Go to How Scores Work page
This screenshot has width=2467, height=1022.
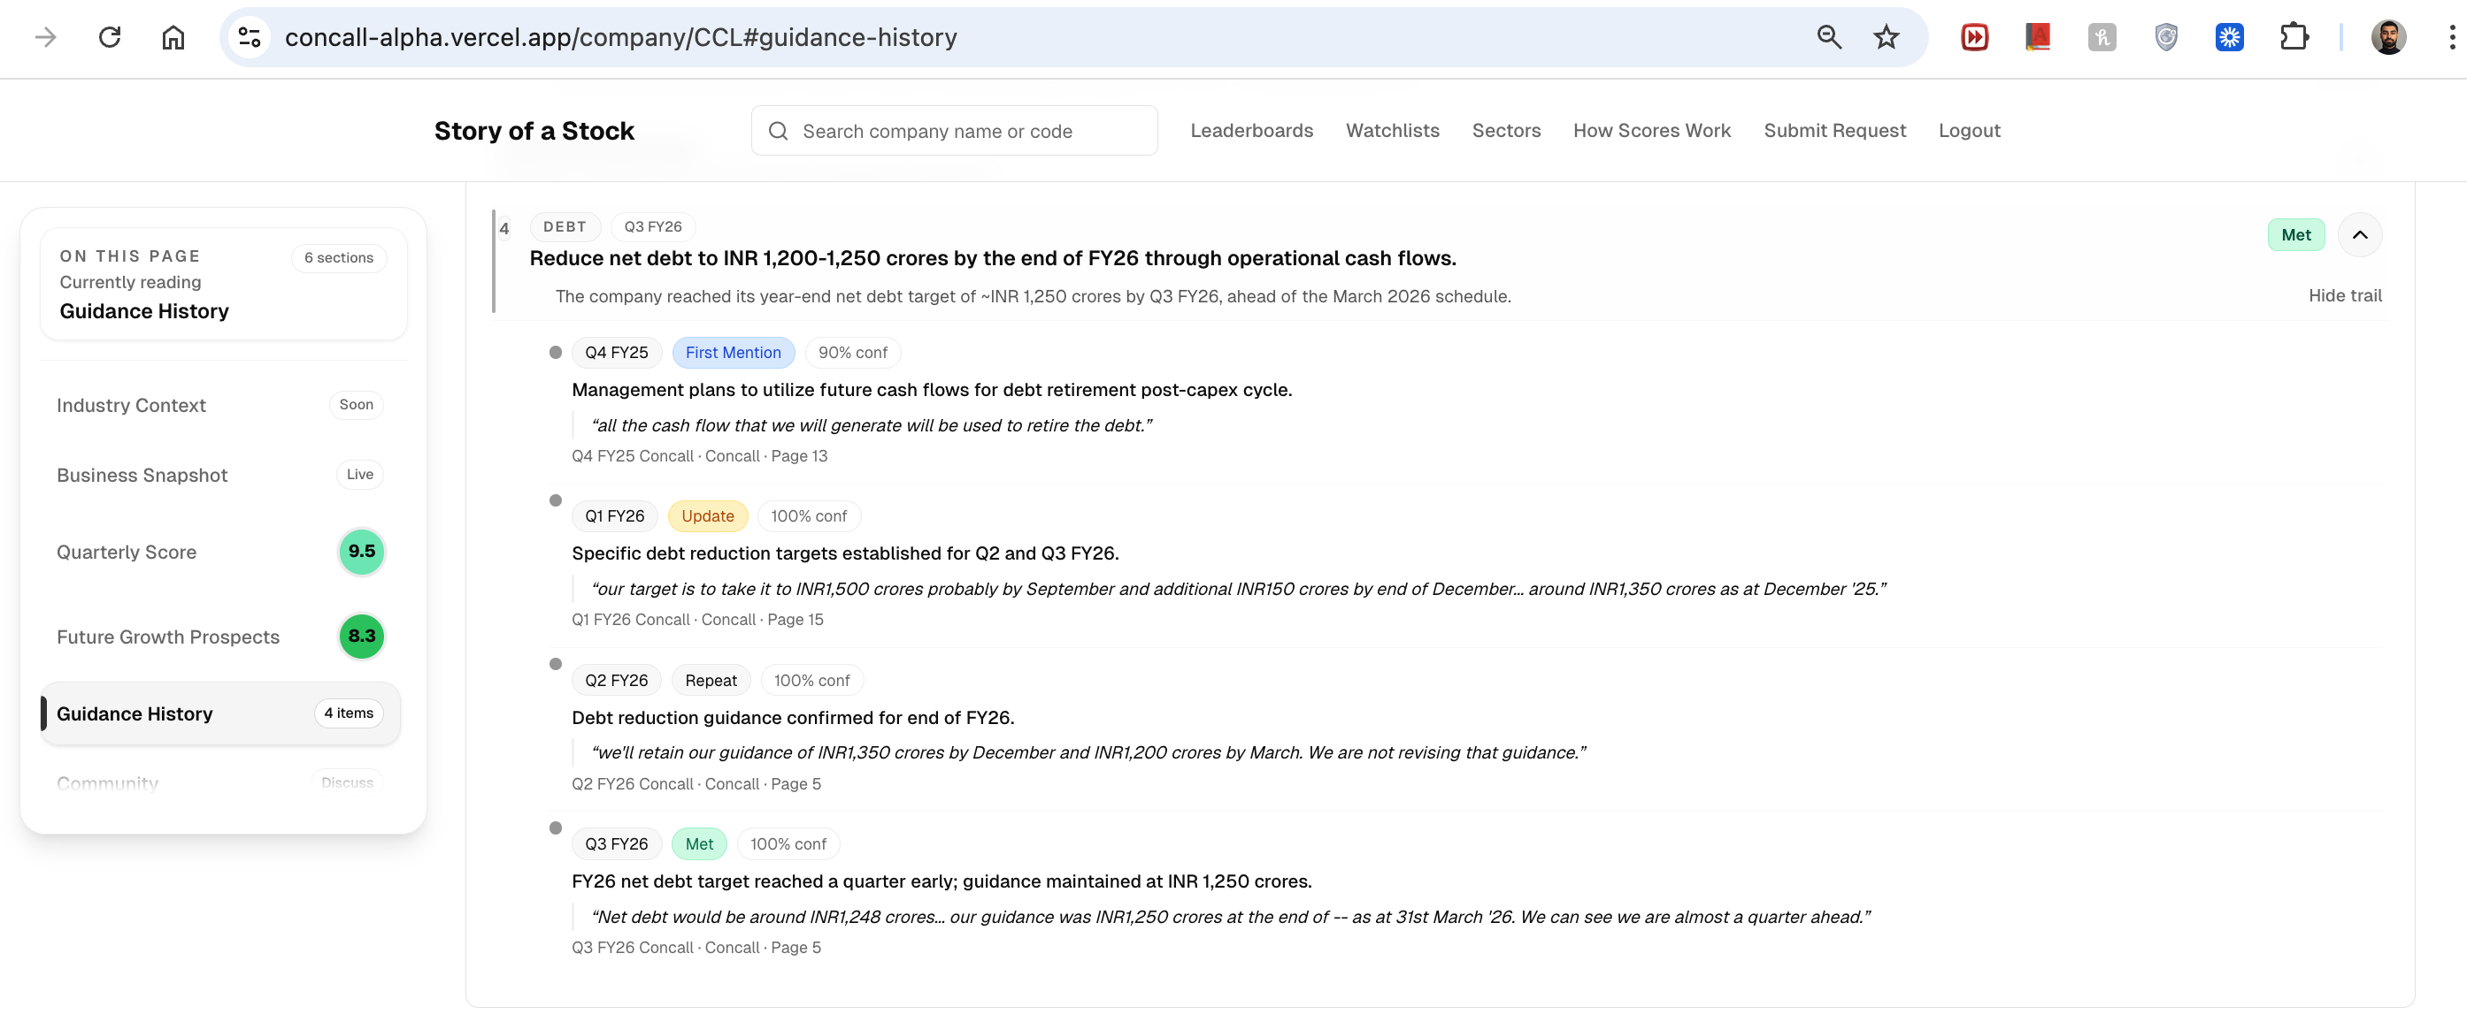[x=1651, y=131]
